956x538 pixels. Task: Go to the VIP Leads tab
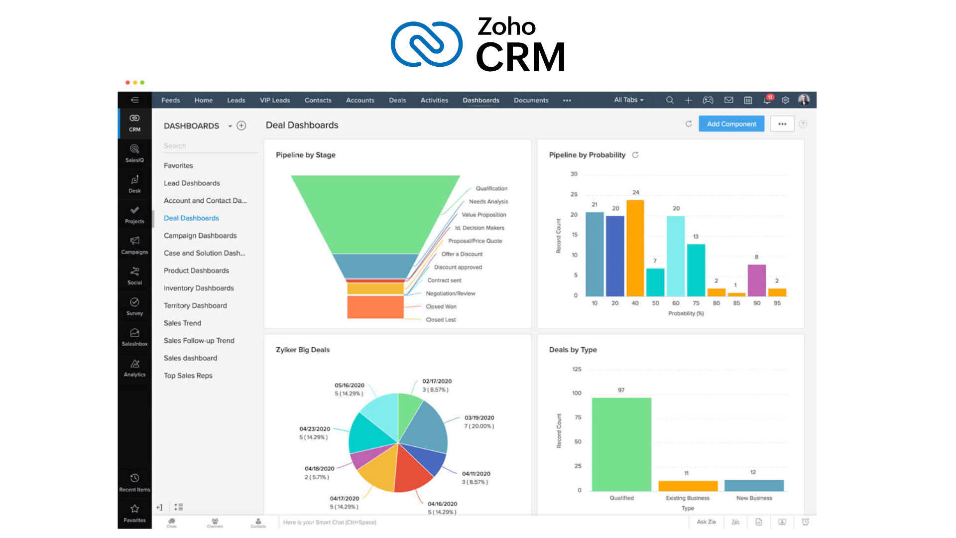point(275,100)
